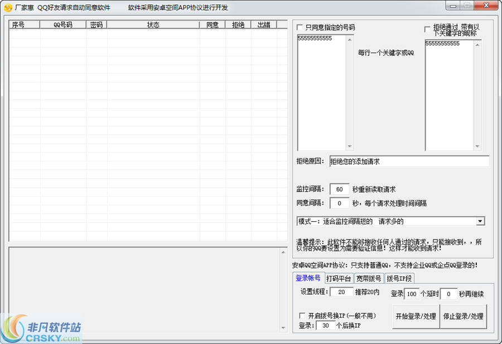Click the 停止登录/处理 button

(x=464, y=317)
